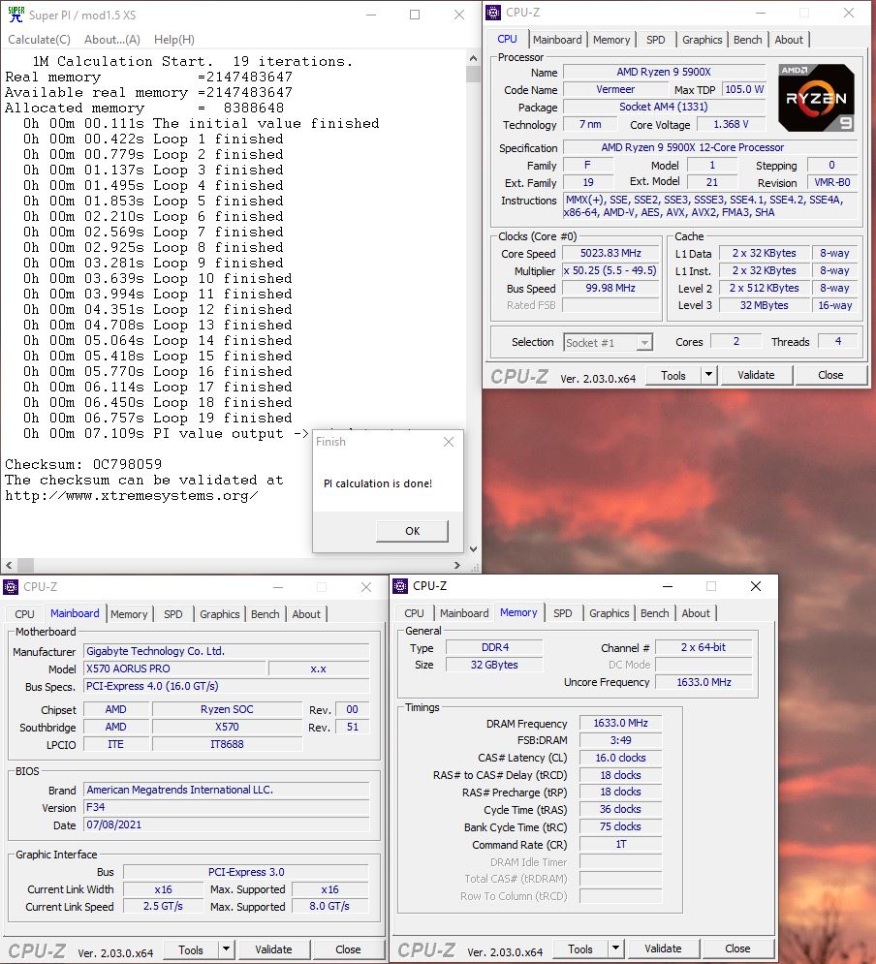Click Validate in CPU-Z CPU window

tap(756, 375)
